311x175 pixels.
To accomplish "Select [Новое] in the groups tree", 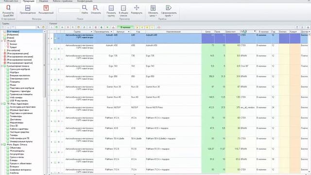I will 10,38.
